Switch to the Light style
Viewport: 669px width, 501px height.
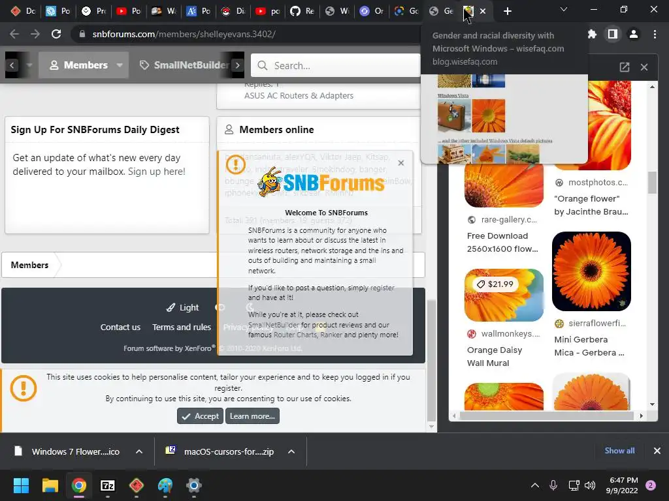[x=183, y=308]
